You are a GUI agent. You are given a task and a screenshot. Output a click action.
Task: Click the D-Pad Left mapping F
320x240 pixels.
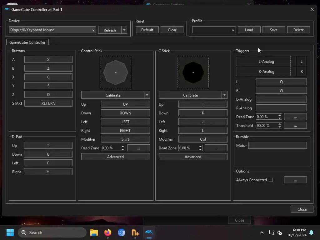coord(48,163)
